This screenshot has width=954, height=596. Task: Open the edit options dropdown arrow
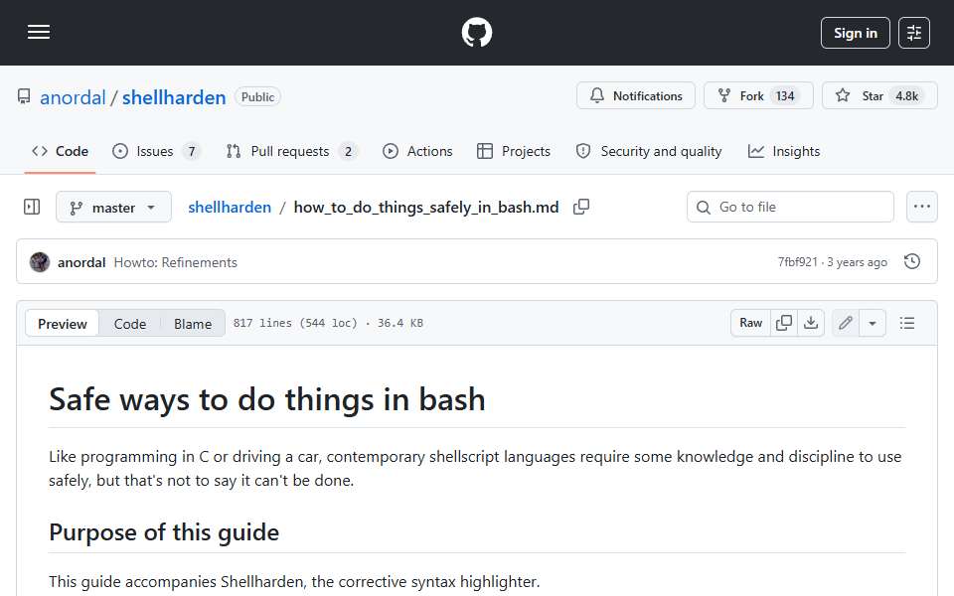coord(872,323)
